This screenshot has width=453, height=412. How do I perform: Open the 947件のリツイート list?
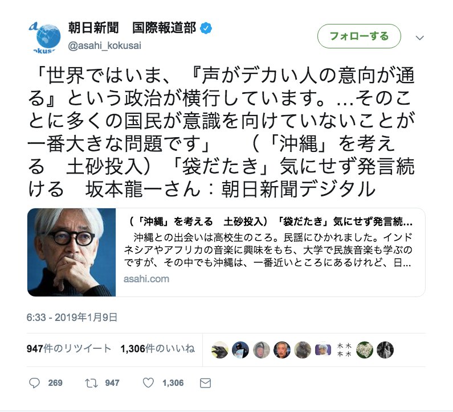click(x=69, y=348)
